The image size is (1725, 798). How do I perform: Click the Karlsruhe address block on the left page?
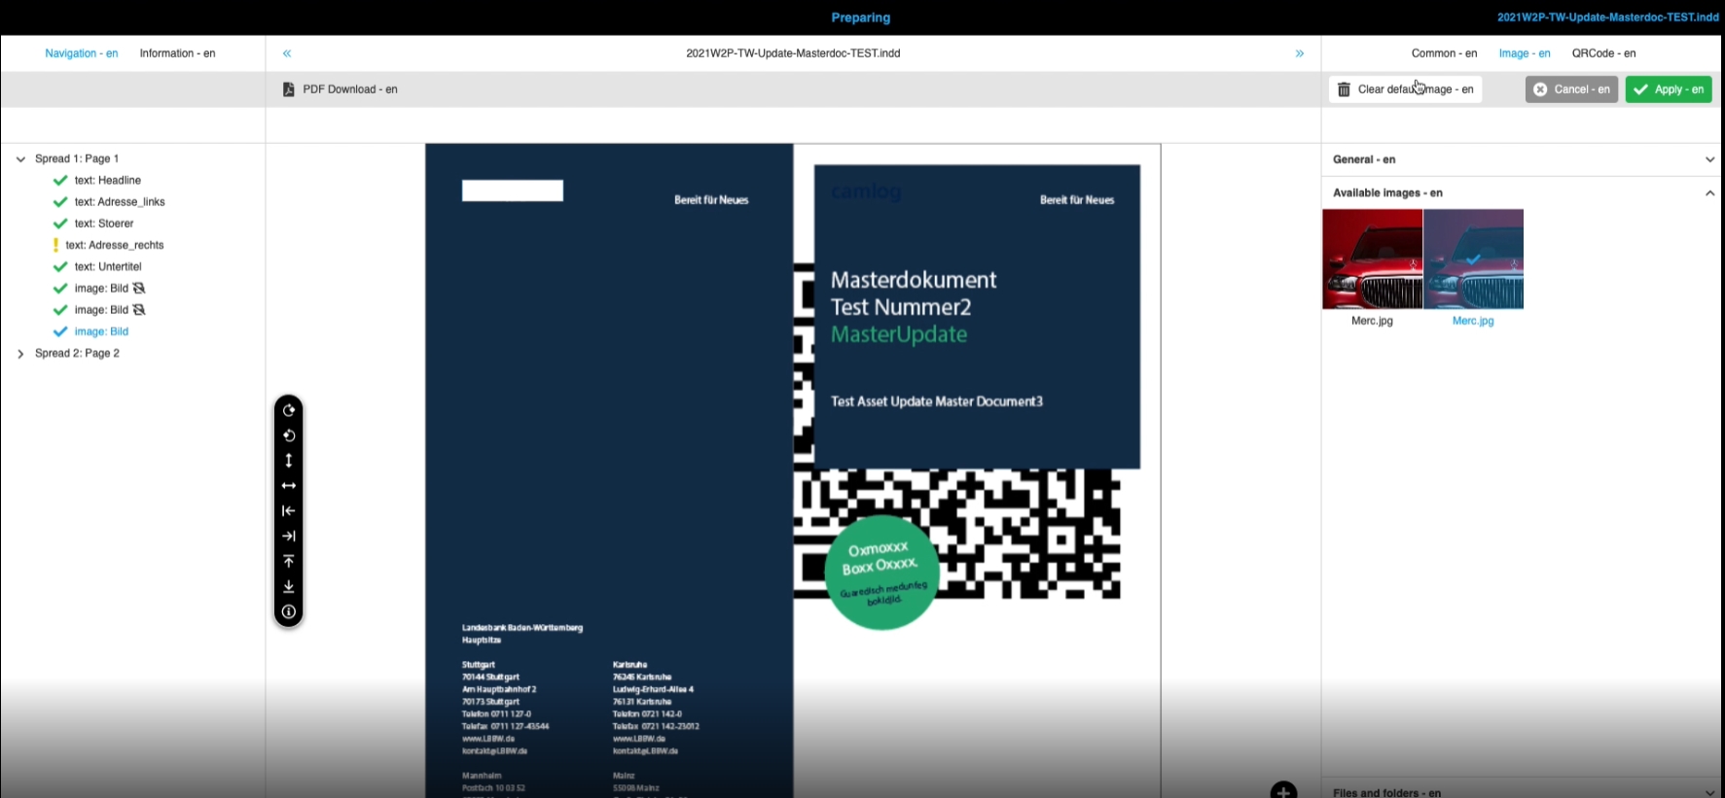[656, 709]
